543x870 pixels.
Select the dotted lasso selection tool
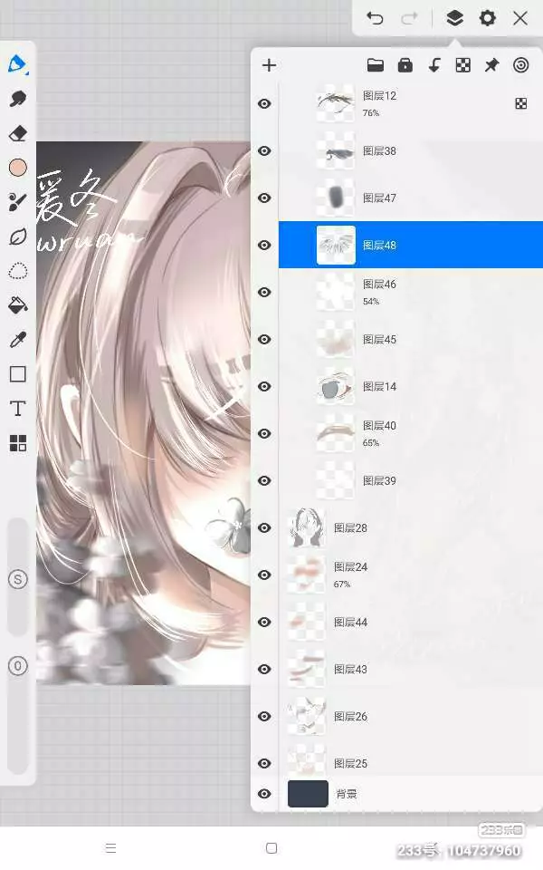click(x=18, y=271)
